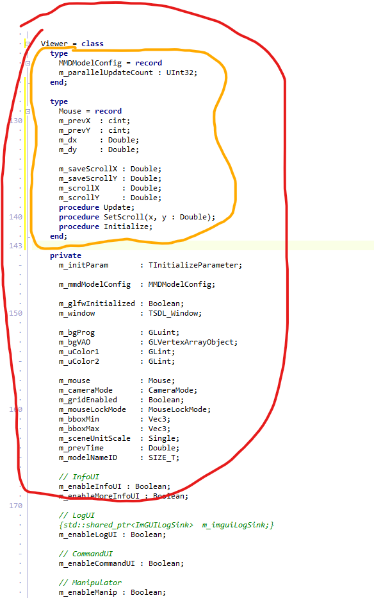Click 'm_enableLogUI : Boolean;' line

[x=112, y=534]
